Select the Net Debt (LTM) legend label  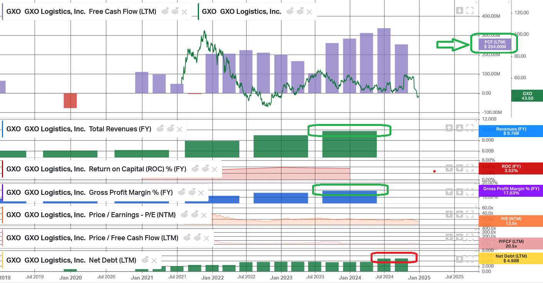point(71,260)
